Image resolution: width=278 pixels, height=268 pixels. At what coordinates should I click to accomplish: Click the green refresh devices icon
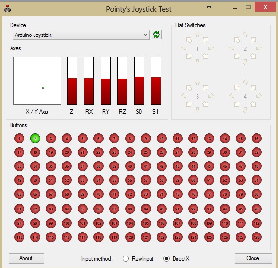click(x=157, y=35)
